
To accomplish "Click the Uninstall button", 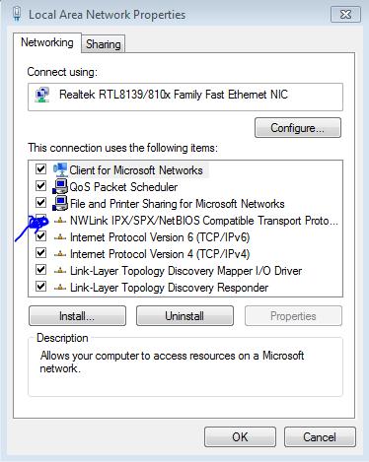I will click(x=184, y=316).
